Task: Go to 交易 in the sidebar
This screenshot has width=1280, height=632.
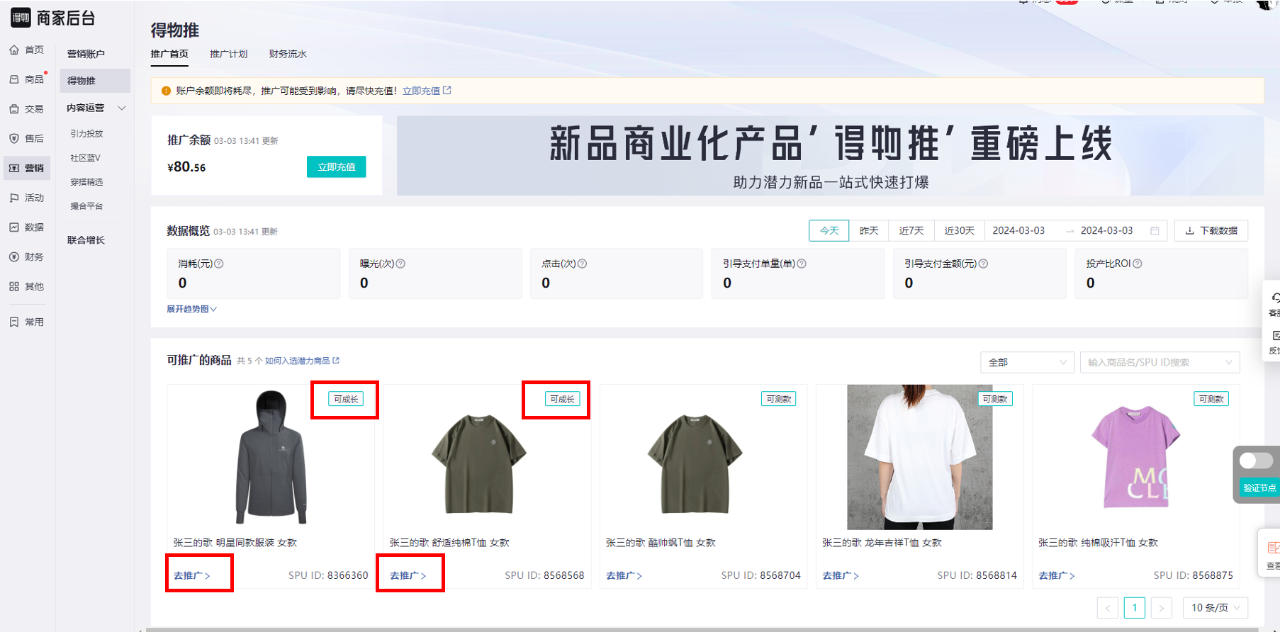Action: pos(27,109)
